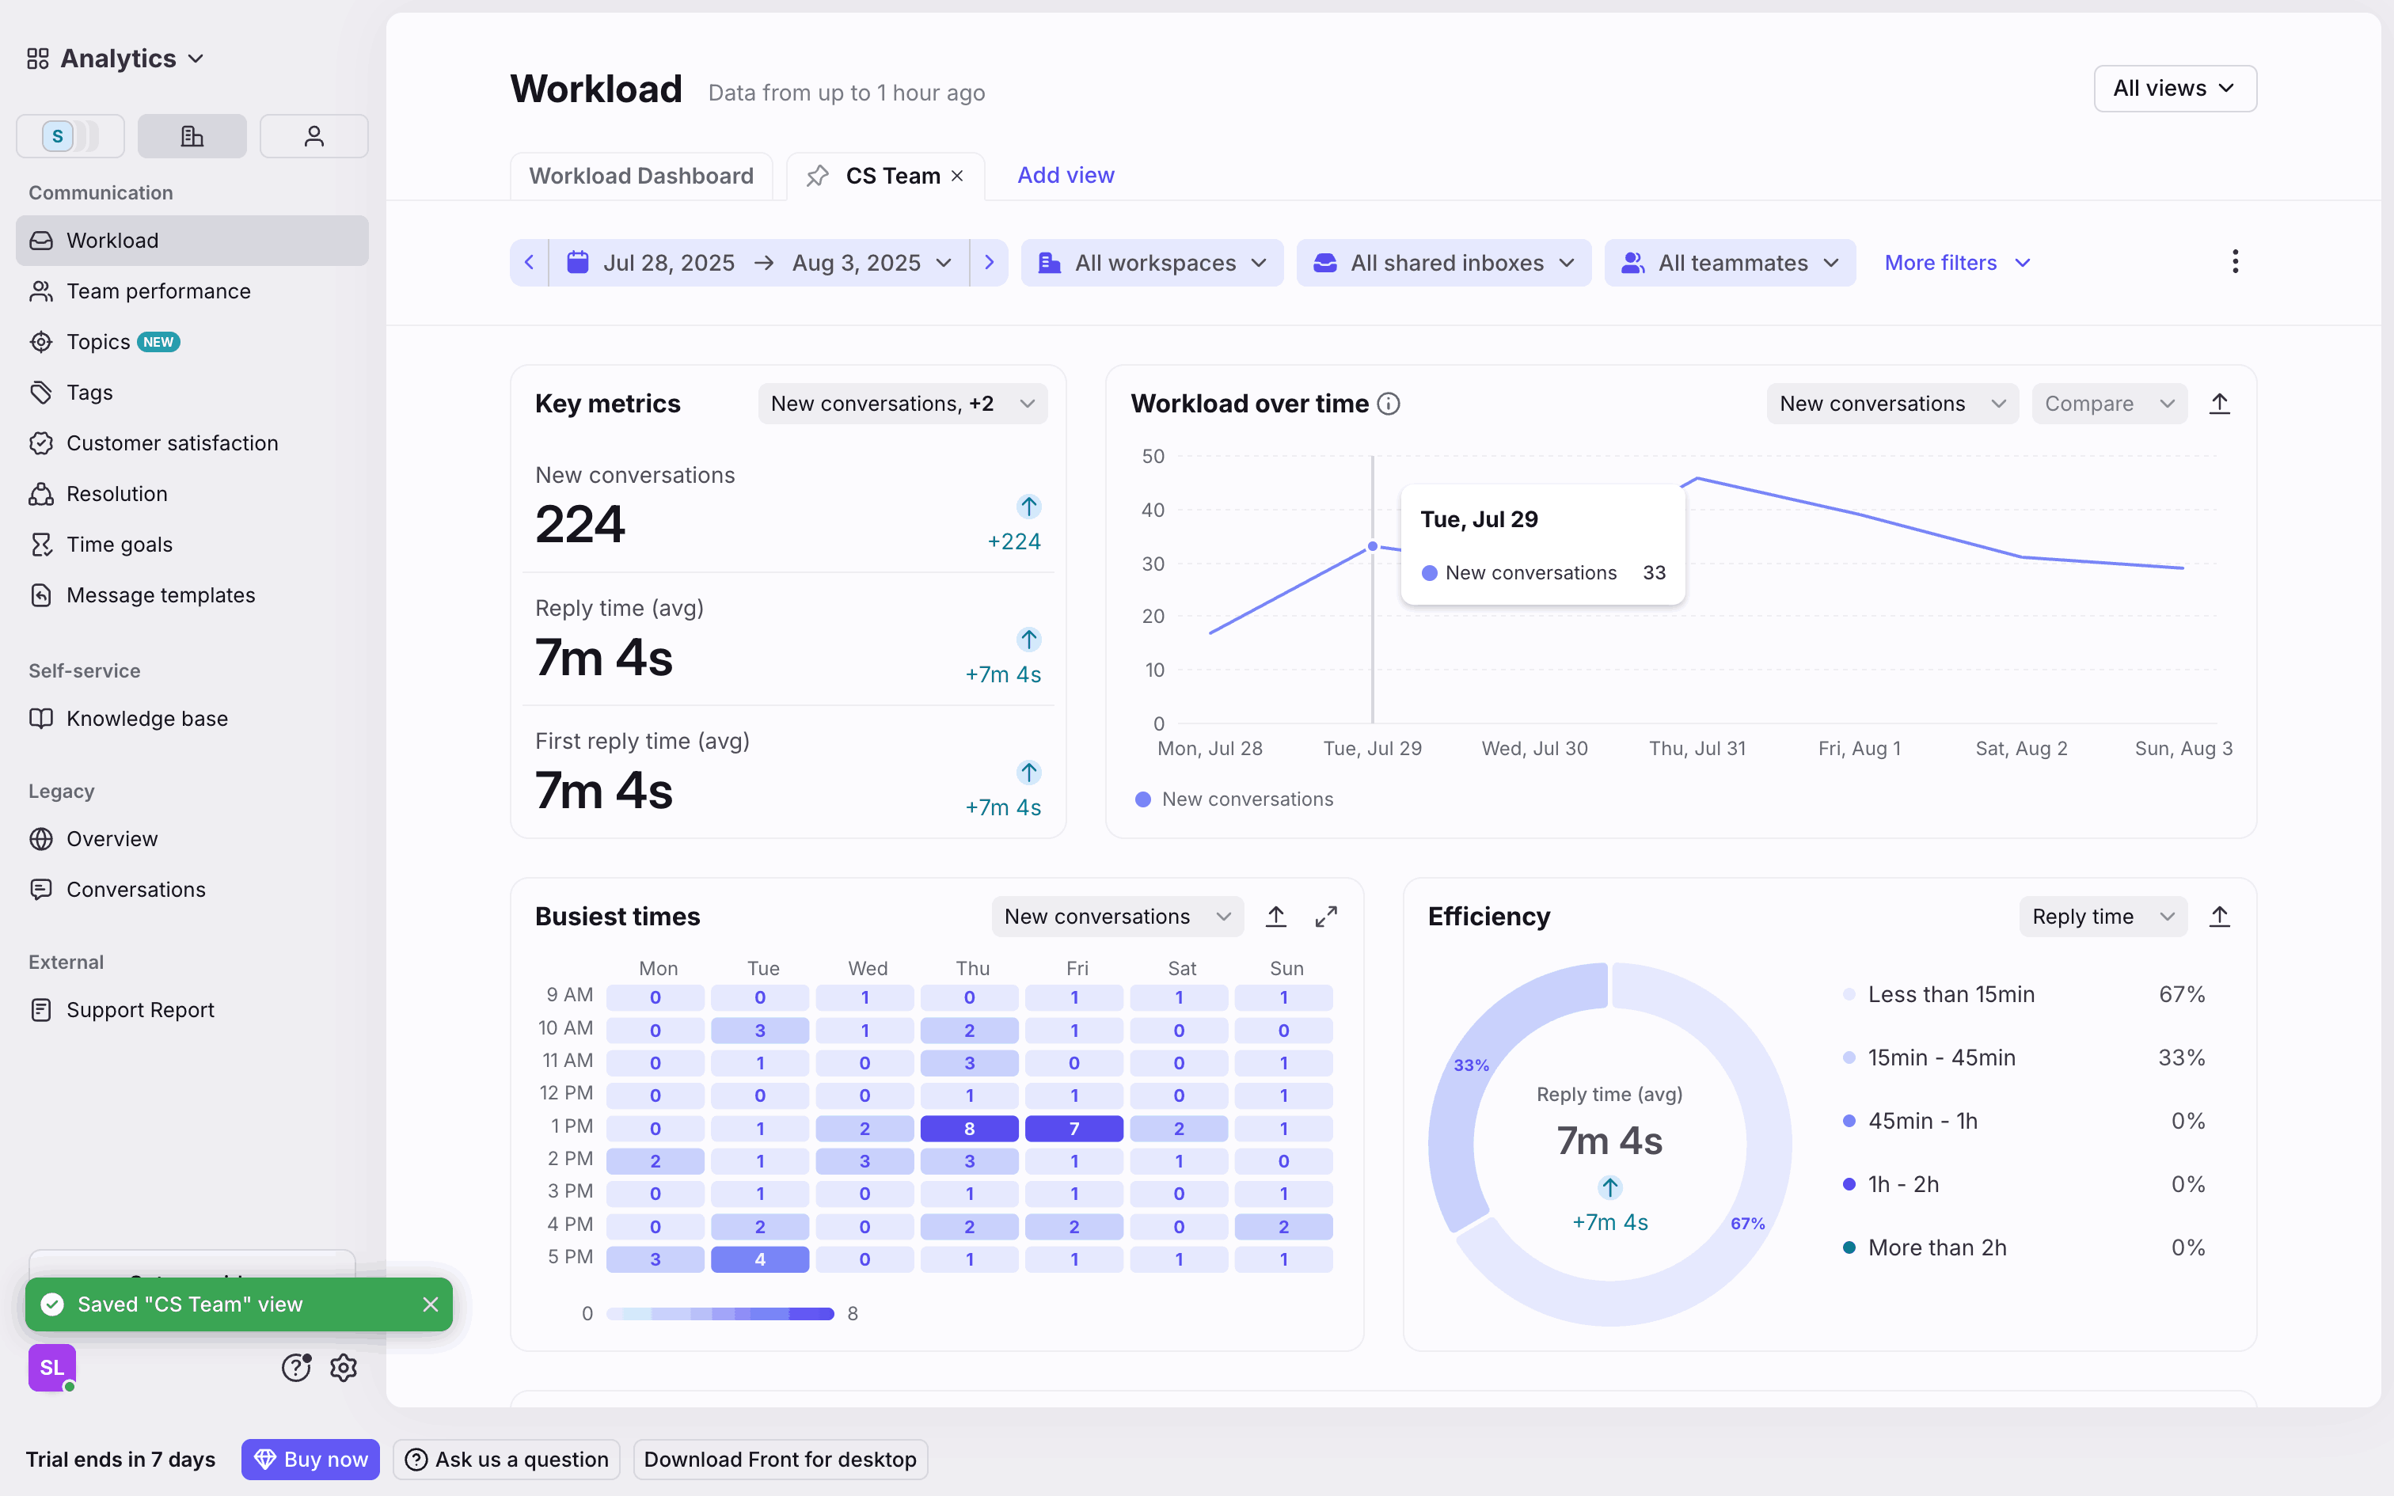
Task: Go to previous date range
Action: point(530,262)
